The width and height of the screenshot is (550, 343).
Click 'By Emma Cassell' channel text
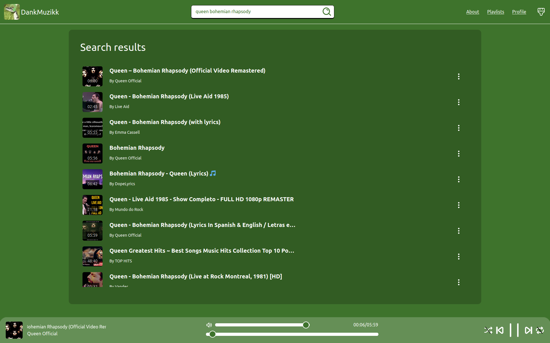coord(125,132)
